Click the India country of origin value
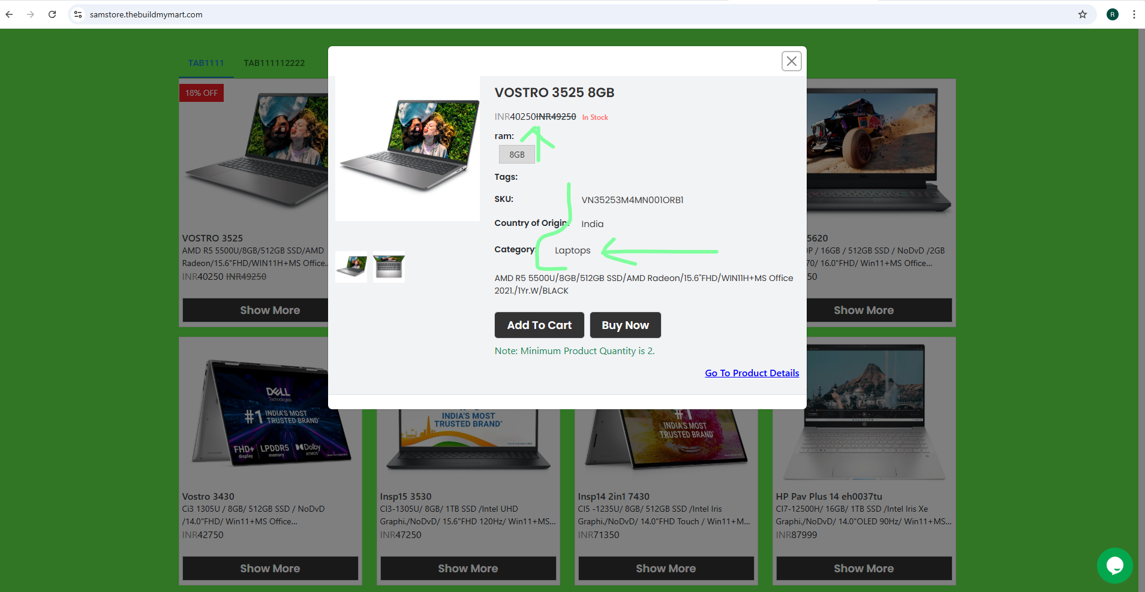Viewport: 1145px width, 592px height. [593, 224]
